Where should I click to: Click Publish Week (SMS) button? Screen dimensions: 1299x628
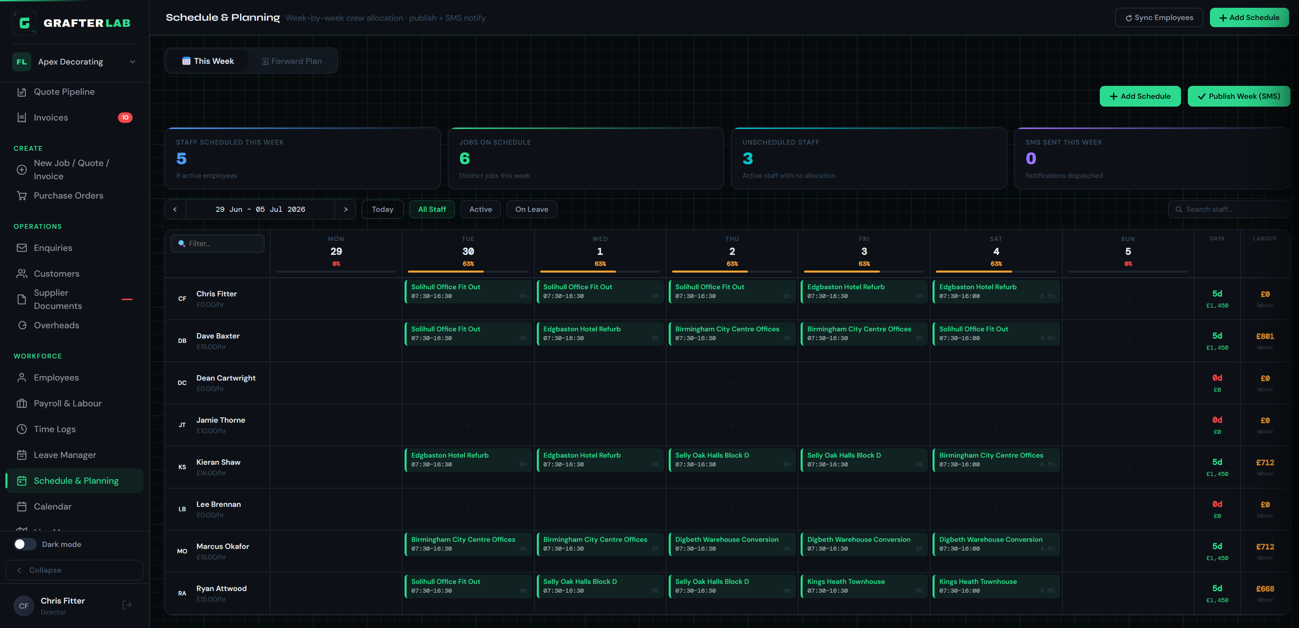click(x=1238, y=97)
